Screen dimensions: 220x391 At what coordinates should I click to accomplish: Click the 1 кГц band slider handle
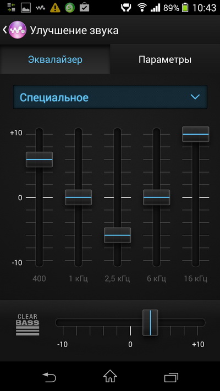point(78,197)
